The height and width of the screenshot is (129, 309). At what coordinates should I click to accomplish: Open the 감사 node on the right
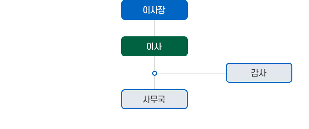click(259, 73)
